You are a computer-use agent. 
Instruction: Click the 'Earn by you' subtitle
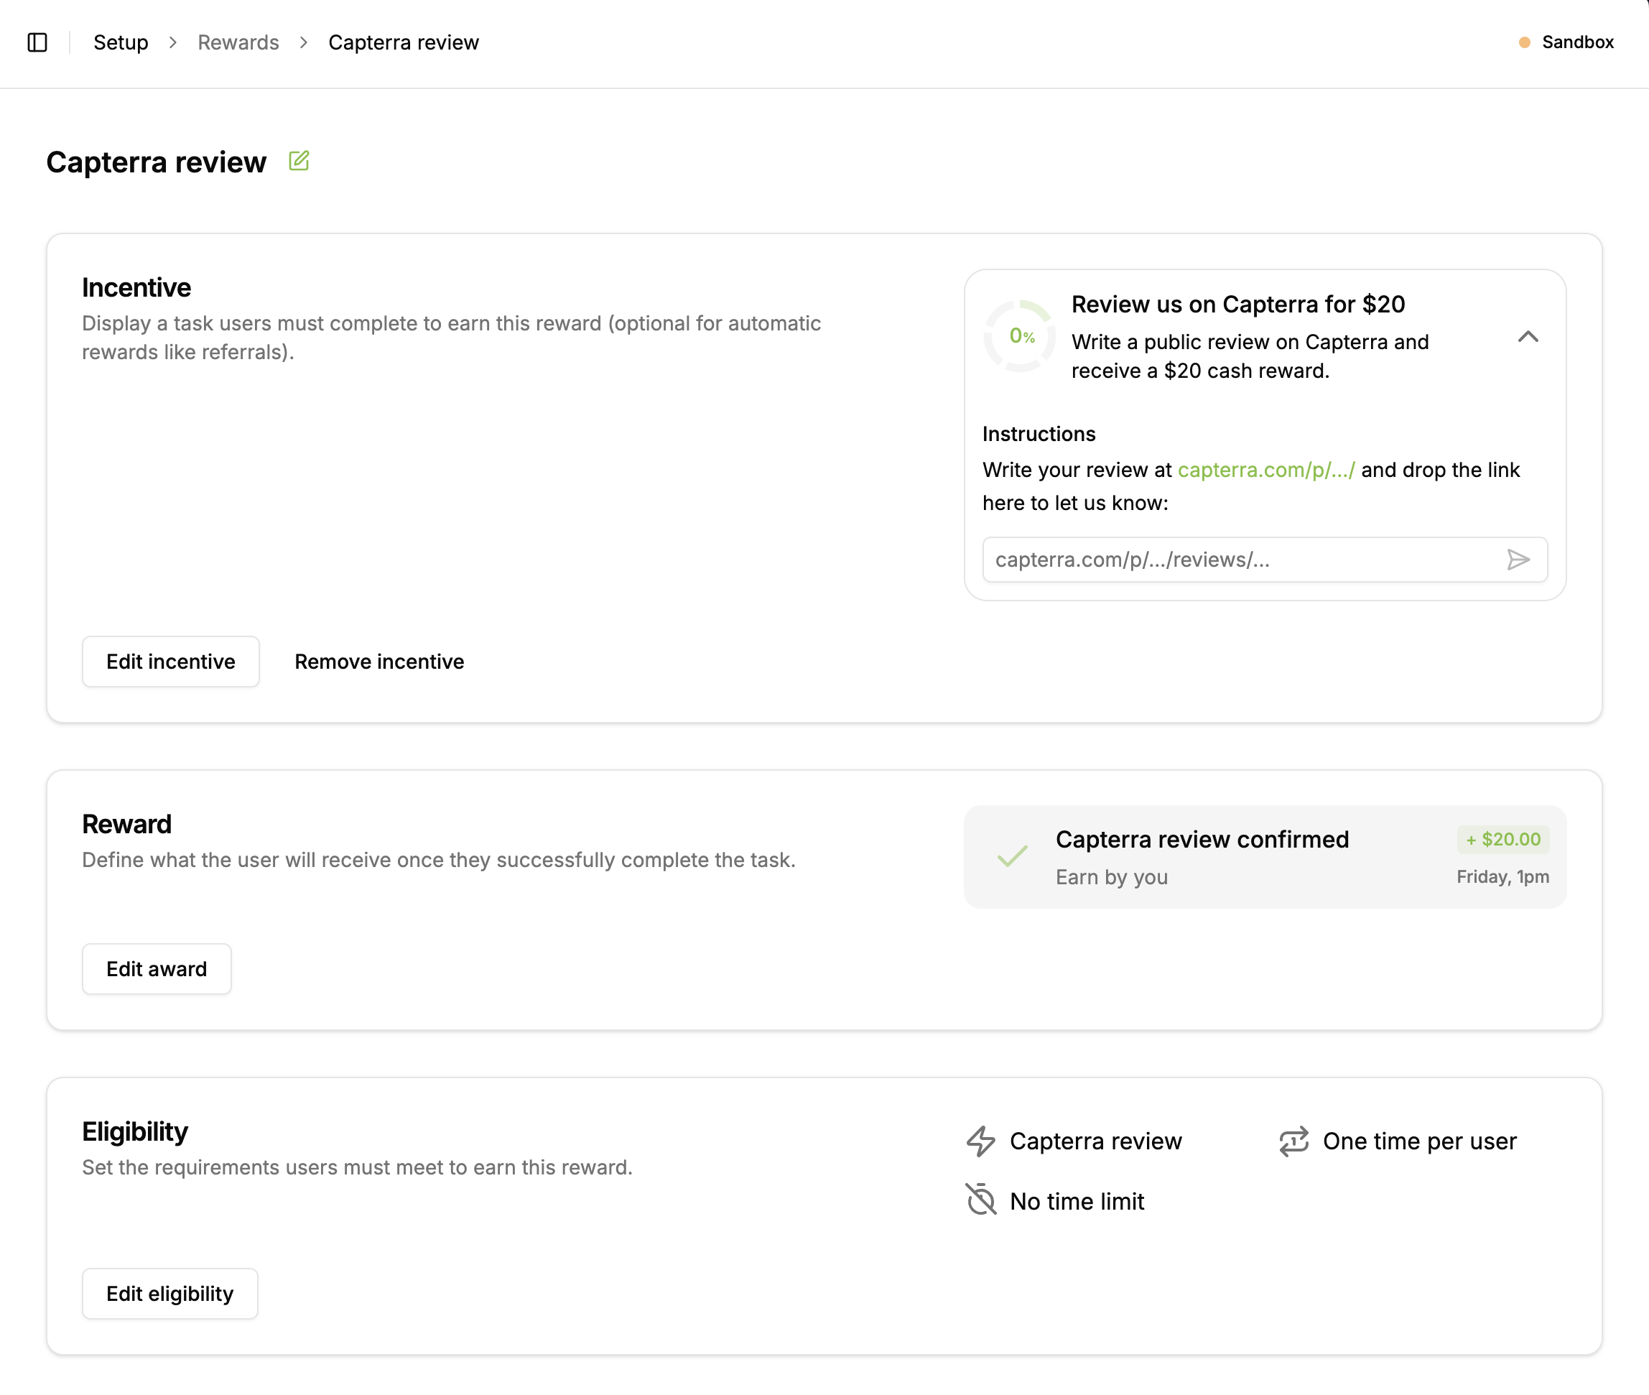(1112, 877)
